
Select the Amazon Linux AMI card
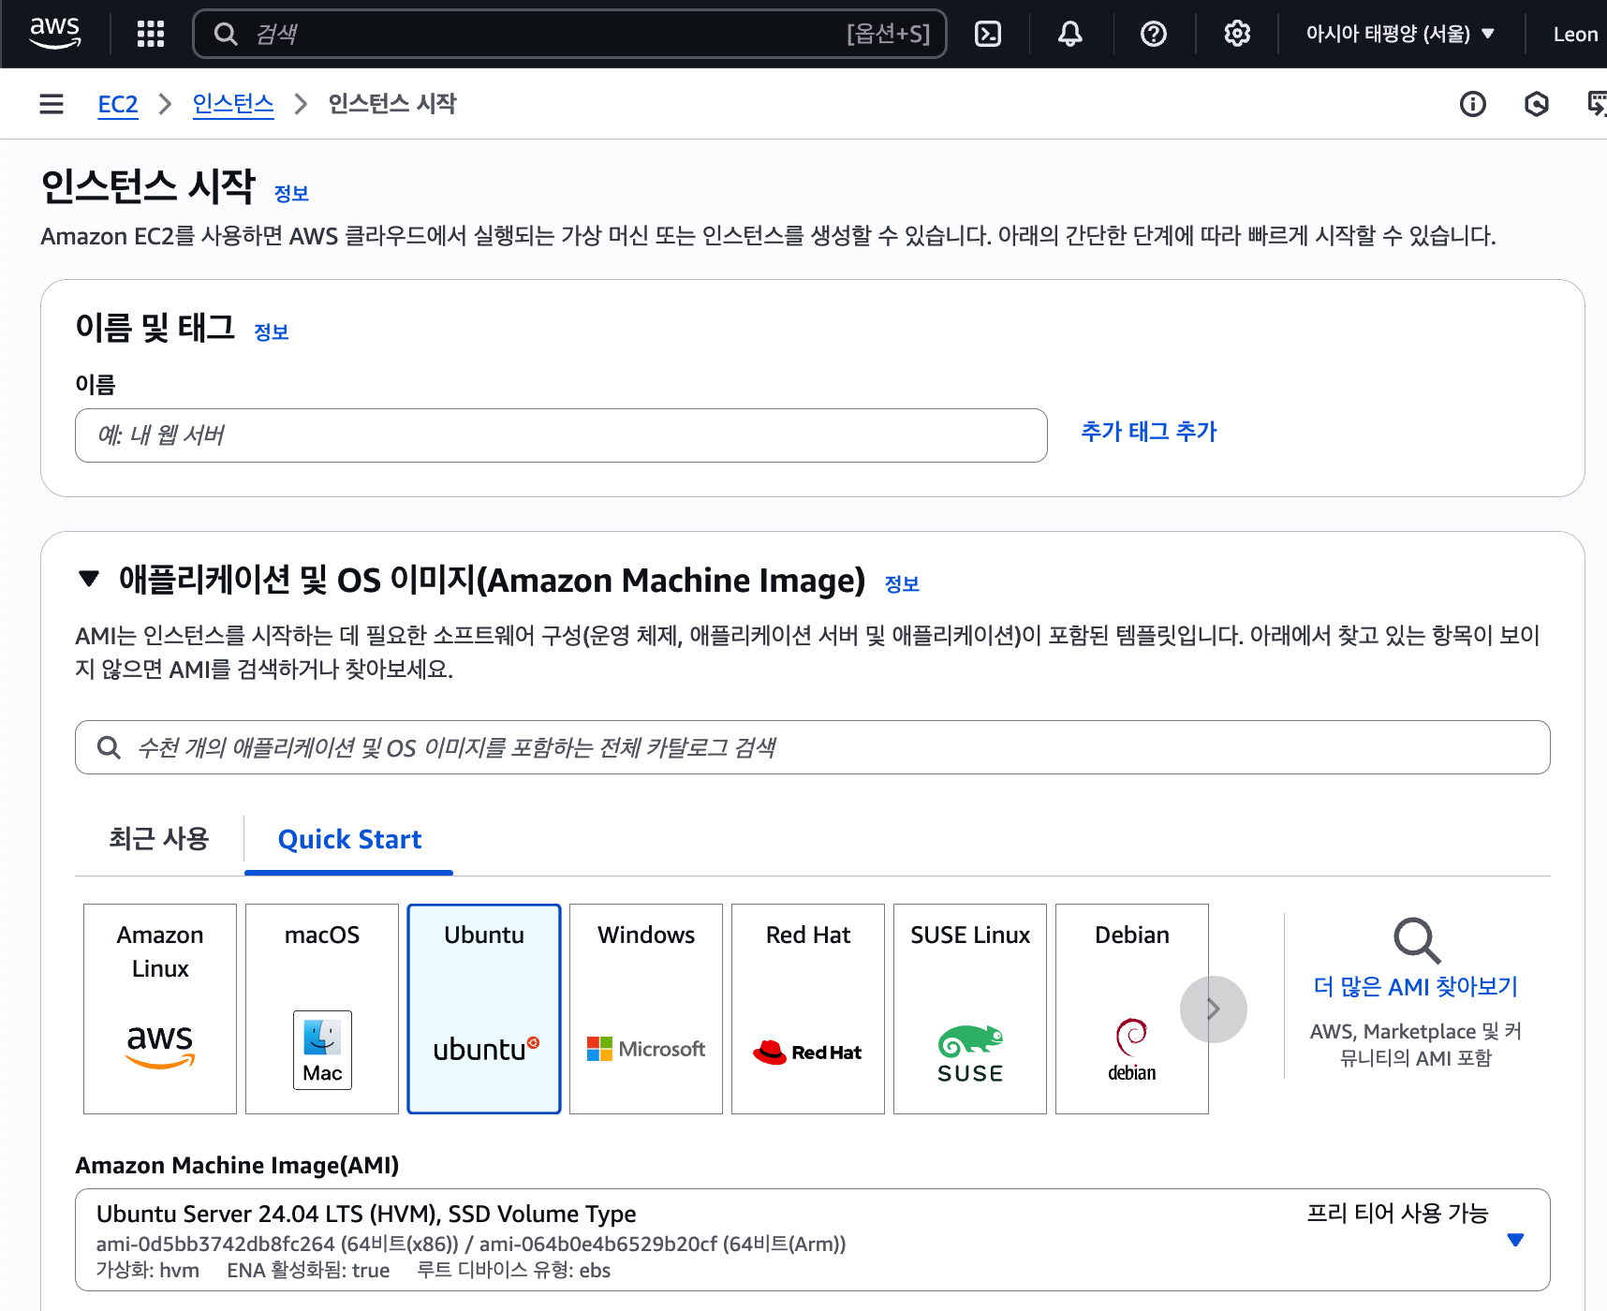click(160, 1009)
